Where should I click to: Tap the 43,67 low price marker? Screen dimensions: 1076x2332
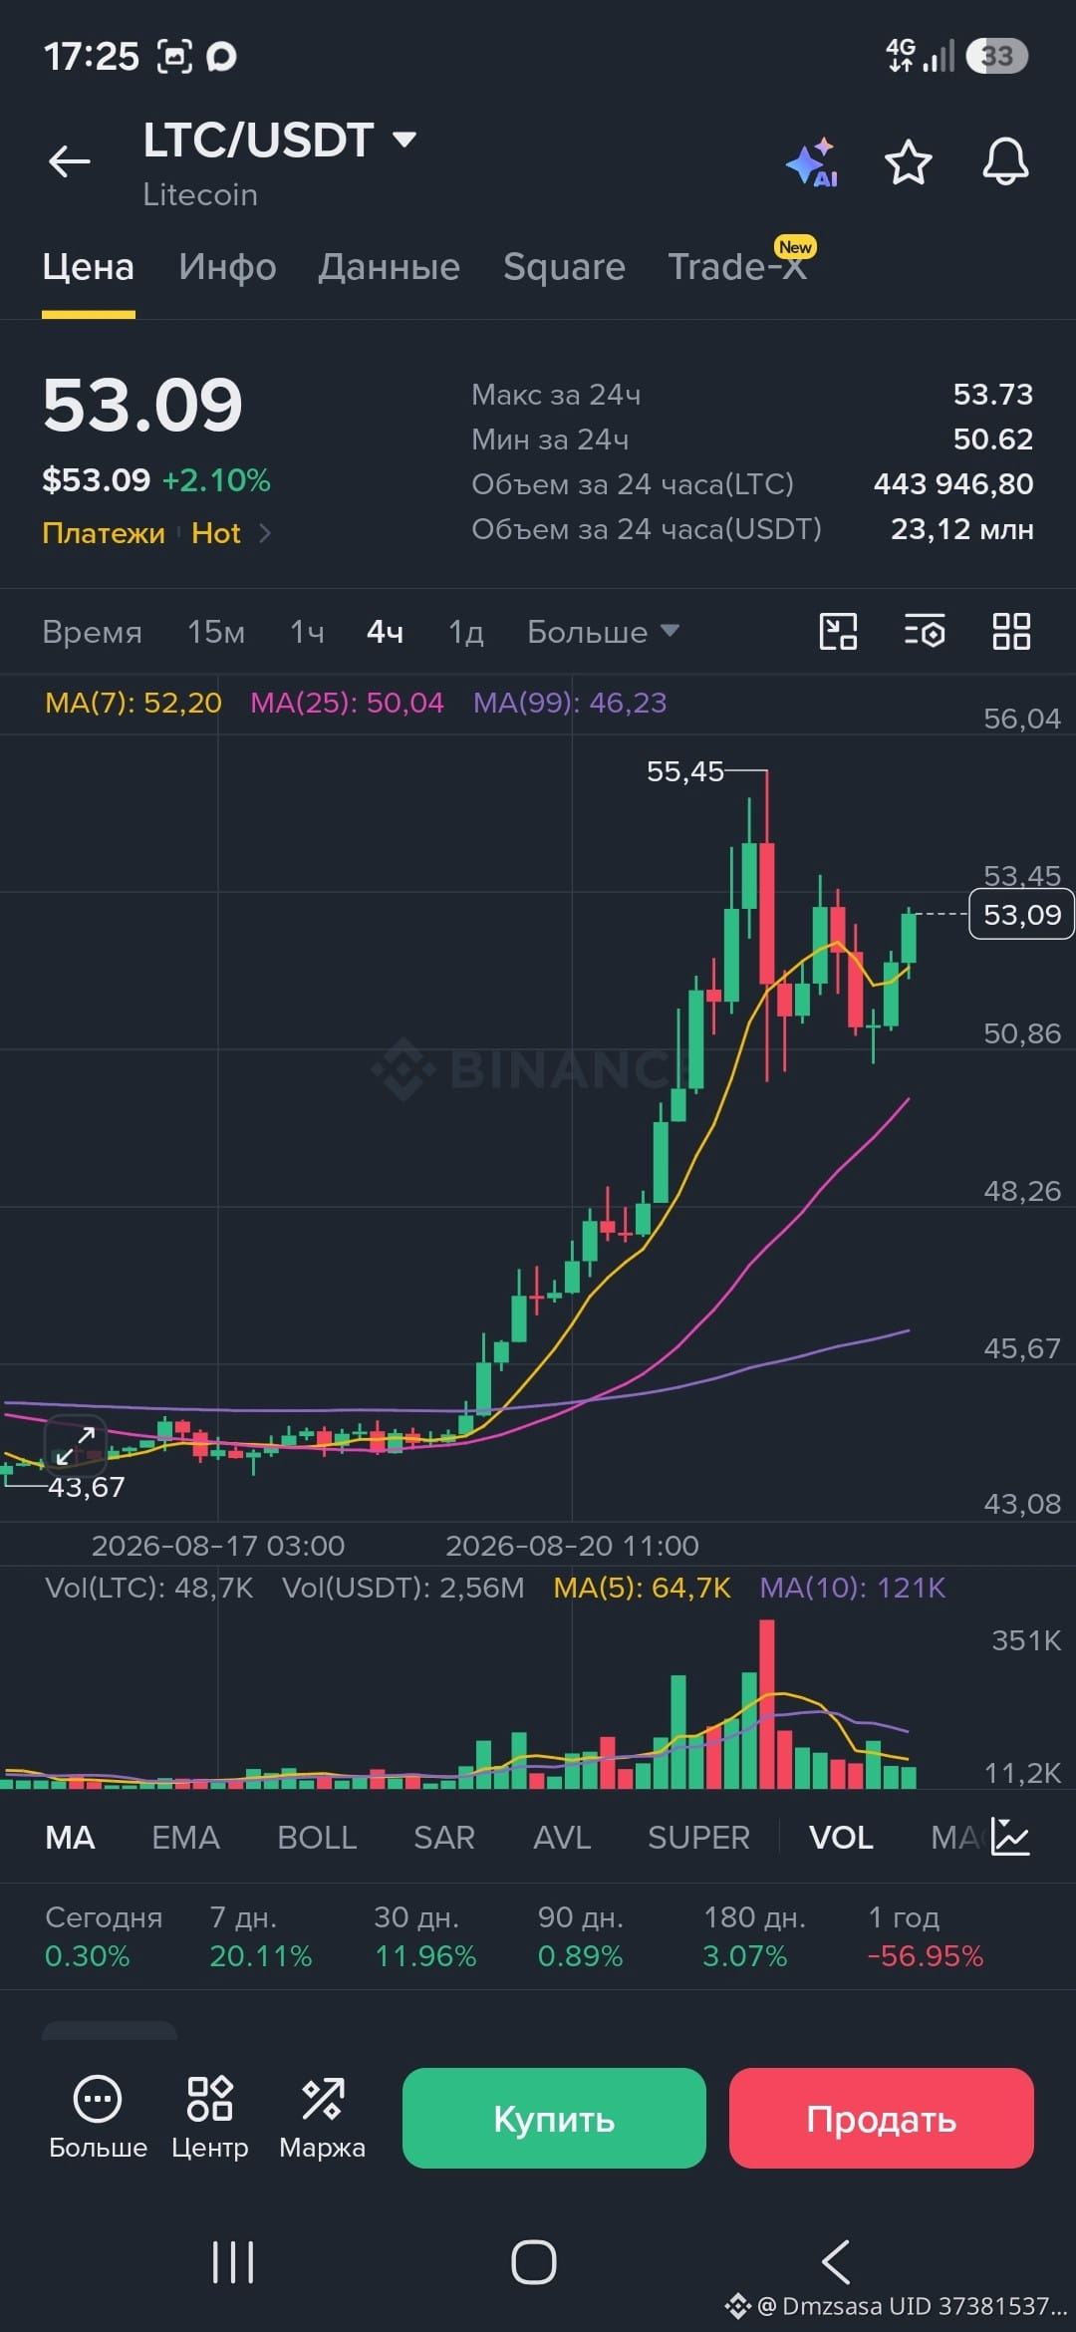click(x=87, y=1487)
